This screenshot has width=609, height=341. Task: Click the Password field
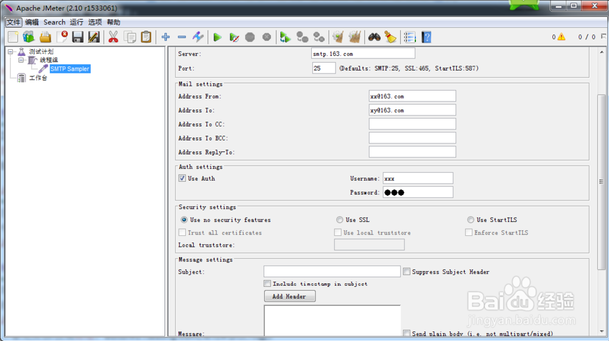[418, 192]
